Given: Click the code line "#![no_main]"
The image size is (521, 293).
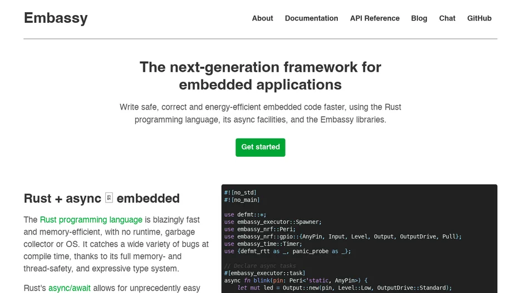Looking at the screenshot, I should click(x=242, y=200).
